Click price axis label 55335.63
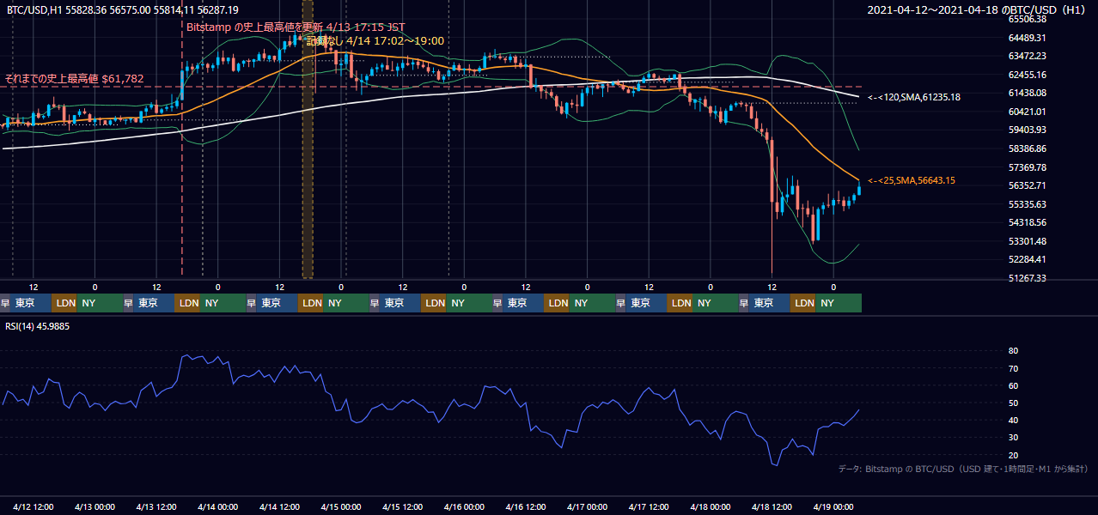 point(1027,204)
